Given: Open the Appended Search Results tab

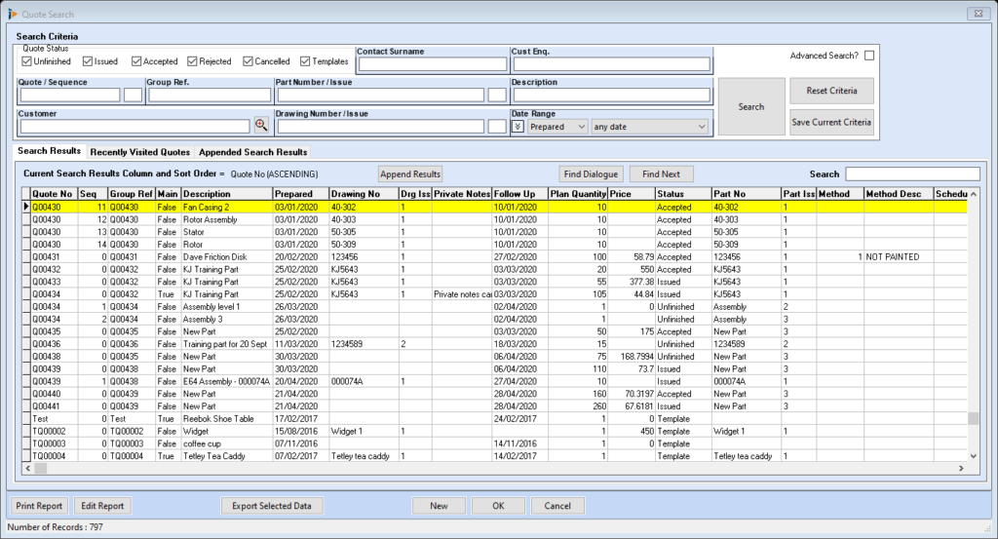Looking at the screenshot, I should coord(253,152).
